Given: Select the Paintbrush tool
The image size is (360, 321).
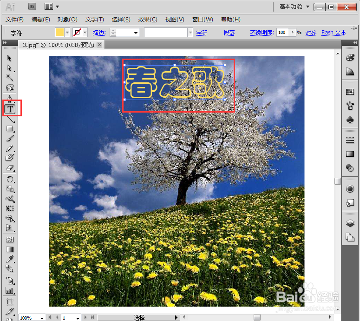Looking at the screenshot, I should pos(10,138).
